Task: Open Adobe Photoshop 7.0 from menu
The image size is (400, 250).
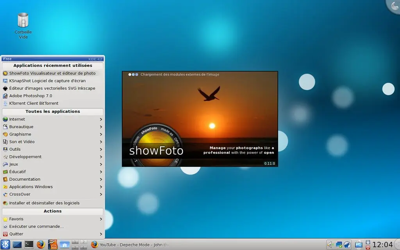Action: pos(30,96)
